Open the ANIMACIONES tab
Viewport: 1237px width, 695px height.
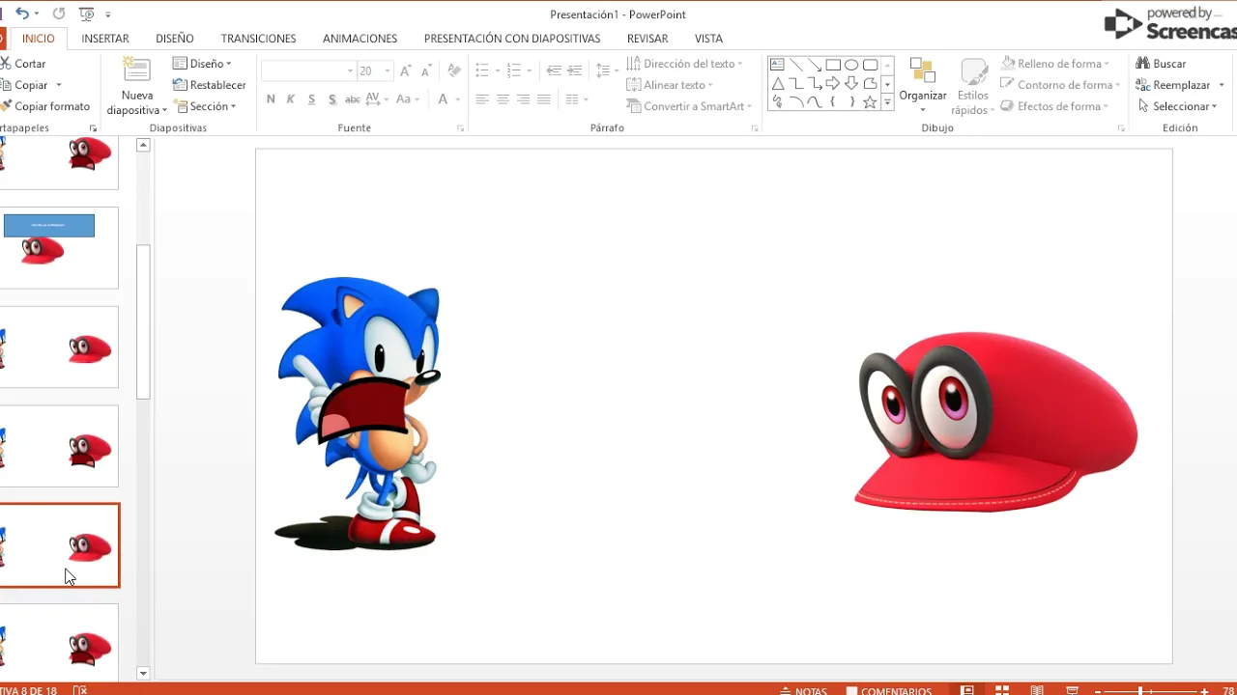360,39
